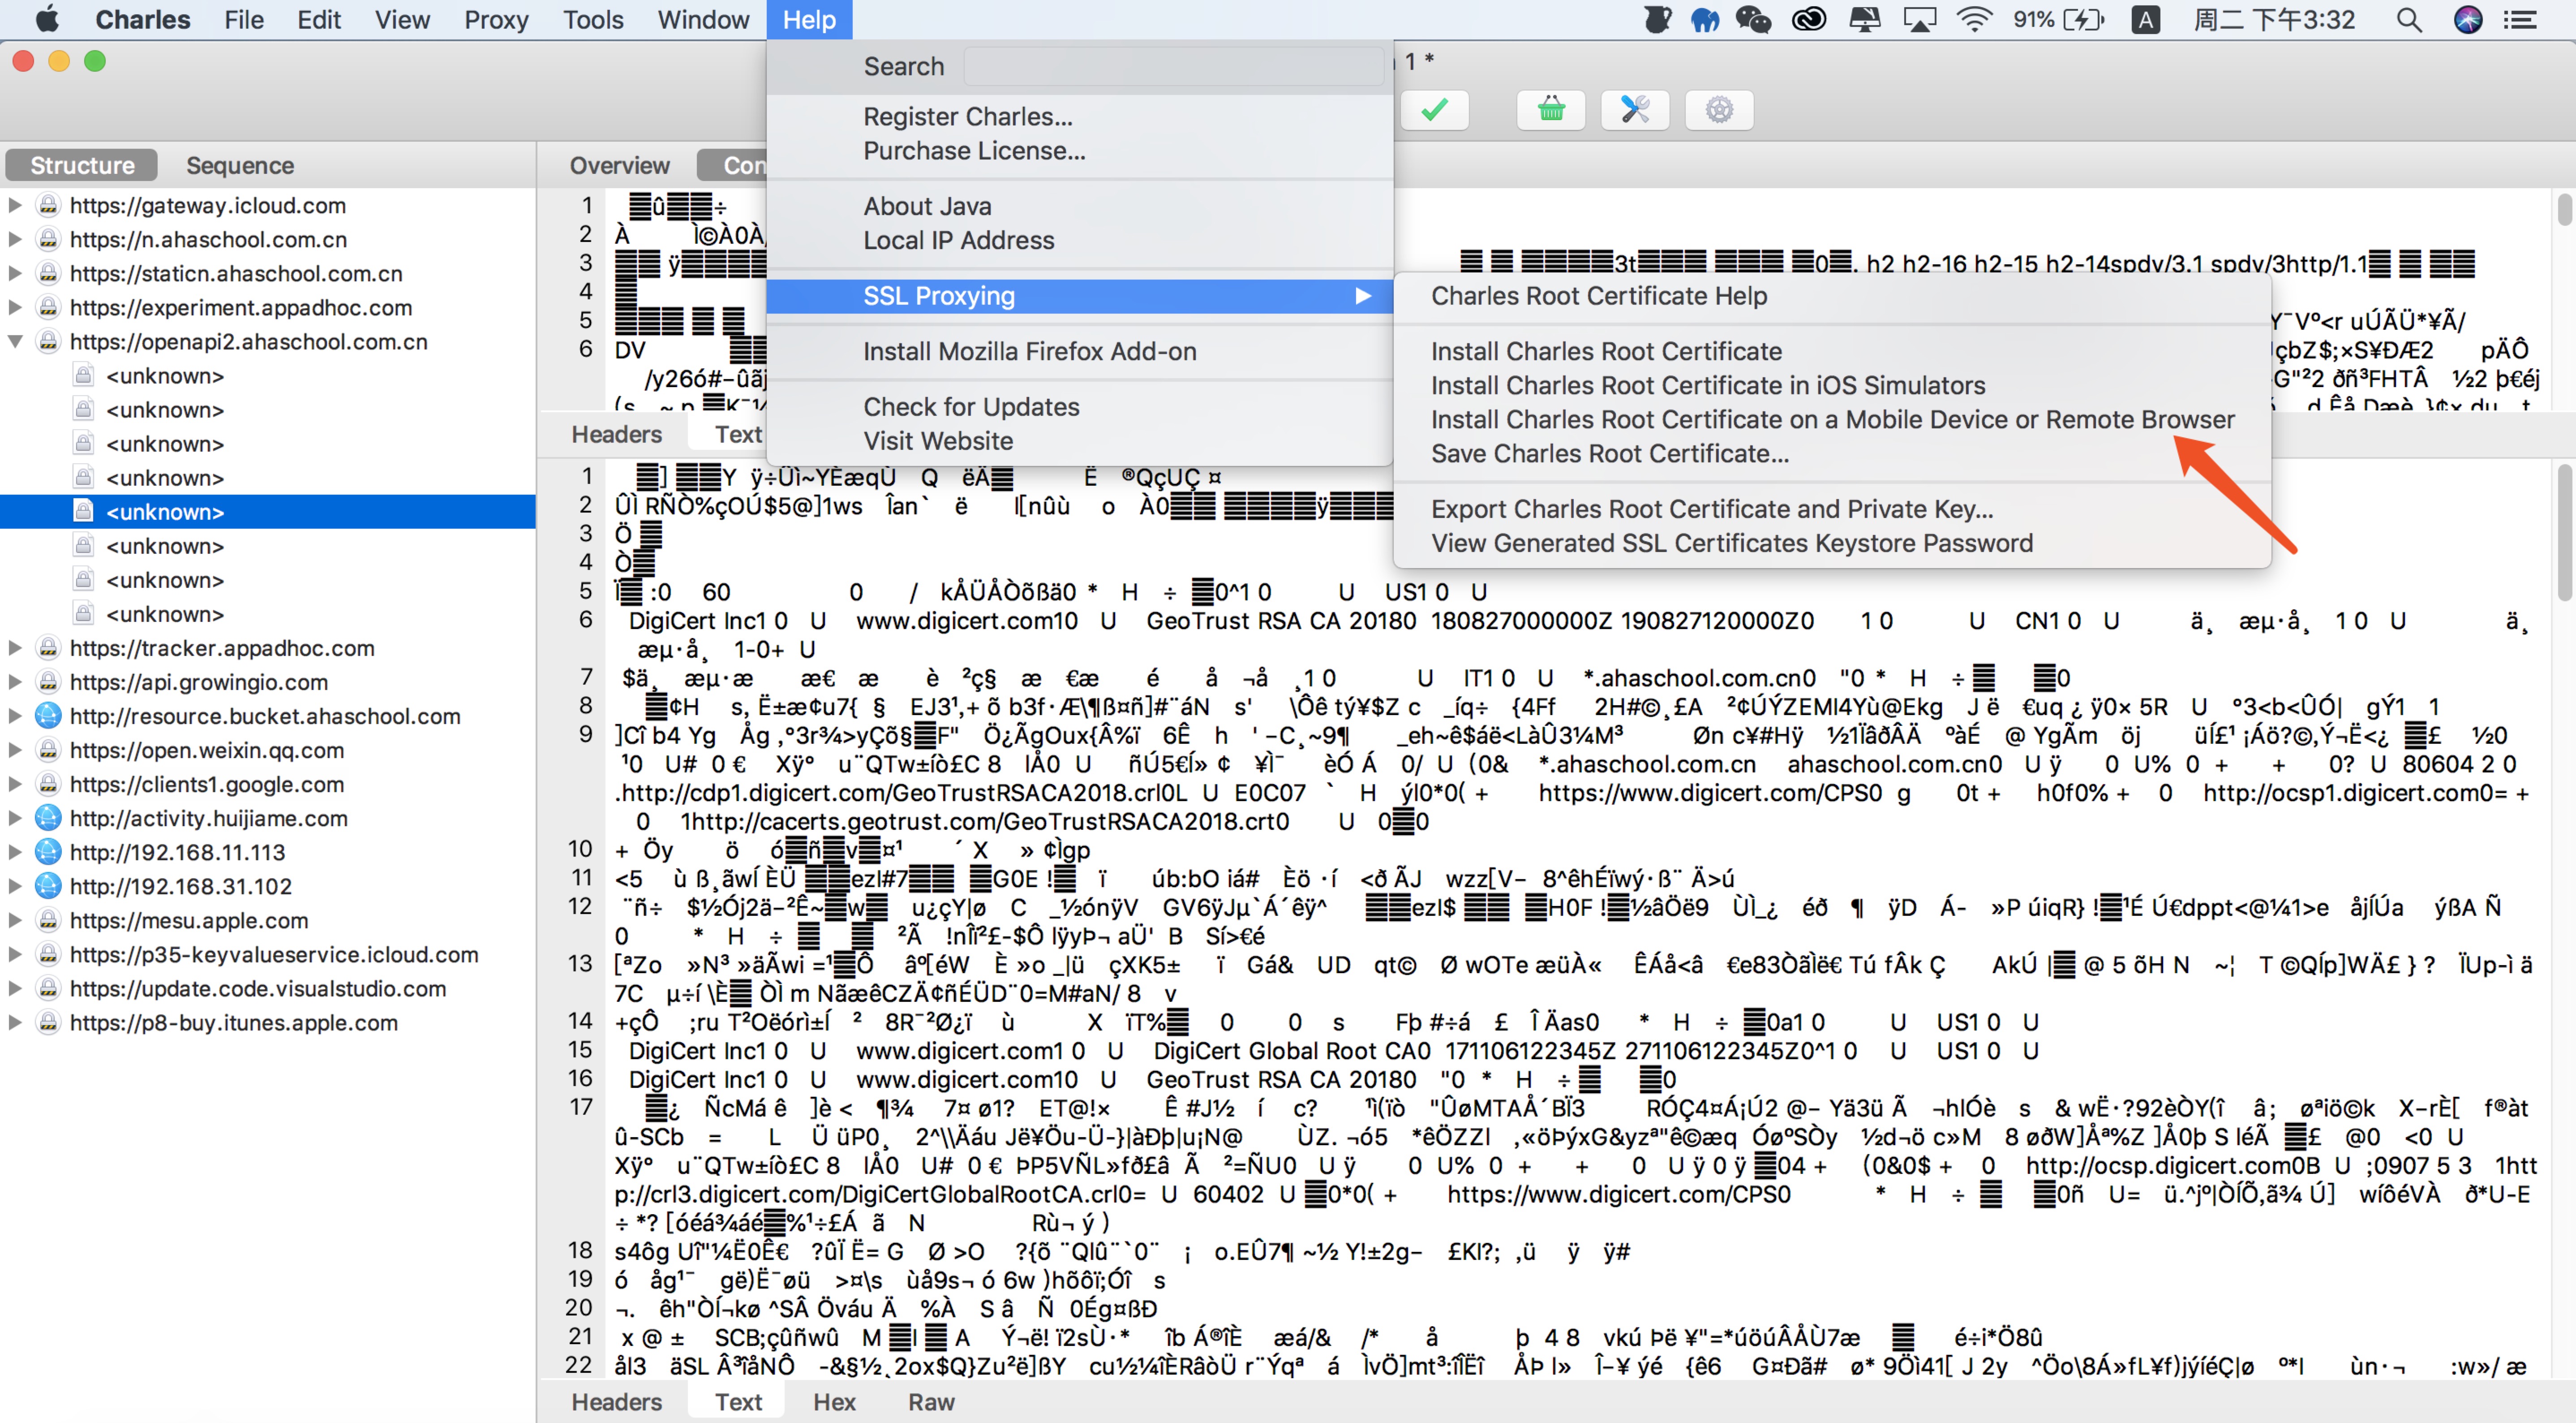The image size is (2576, 1423).
Task: Select Local IP Address menu item
Action: click(959, 240)
